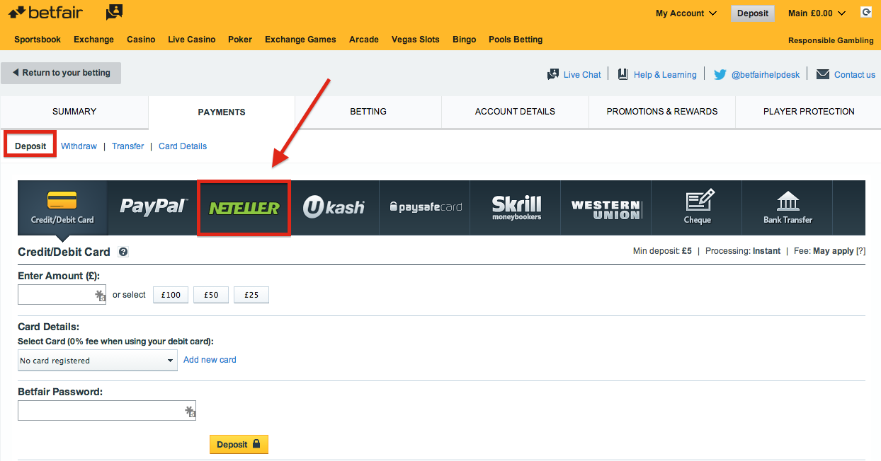Viewport: 881px width, 461px height.
Task: Expand the Main £0.00 balance dropdown
Action: [817, 13]
